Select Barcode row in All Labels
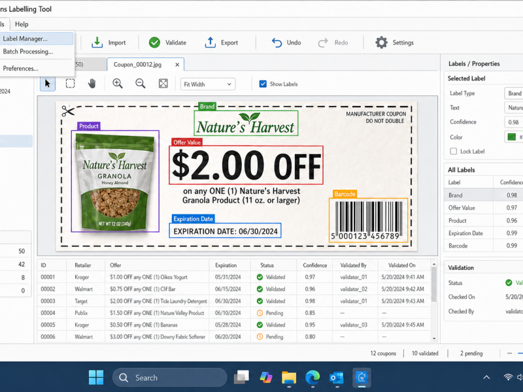The width and height of the screenshot is (523, 392). [x=483, y=246]
